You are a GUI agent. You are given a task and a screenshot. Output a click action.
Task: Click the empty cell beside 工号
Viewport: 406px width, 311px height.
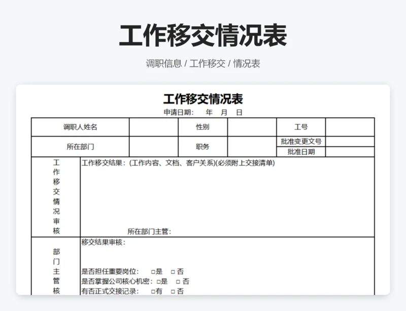tap(350, 127)
